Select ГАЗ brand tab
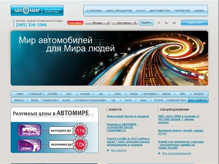This screenshot has width=219, height=164. pos(113,100)
